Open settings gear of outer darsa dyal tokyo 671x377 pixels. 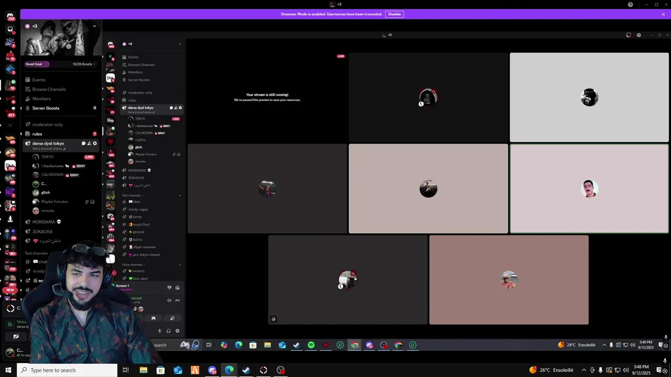coord(95,143)
